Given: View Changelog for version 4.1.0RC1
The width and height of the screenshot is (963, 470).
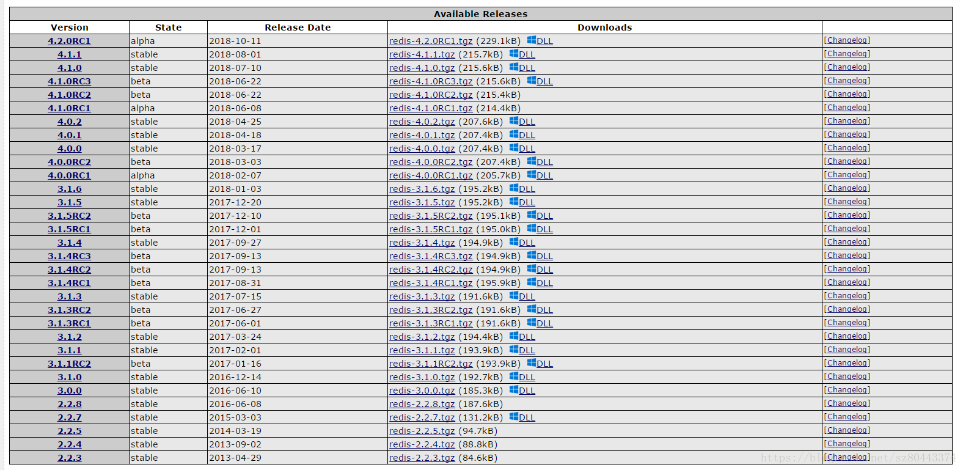Looking at the screenshot, I should tap(847, 108).
